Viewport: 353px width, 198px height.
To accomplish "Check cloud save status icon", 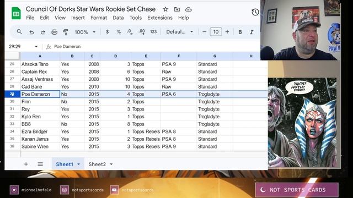I will point(188,9).
